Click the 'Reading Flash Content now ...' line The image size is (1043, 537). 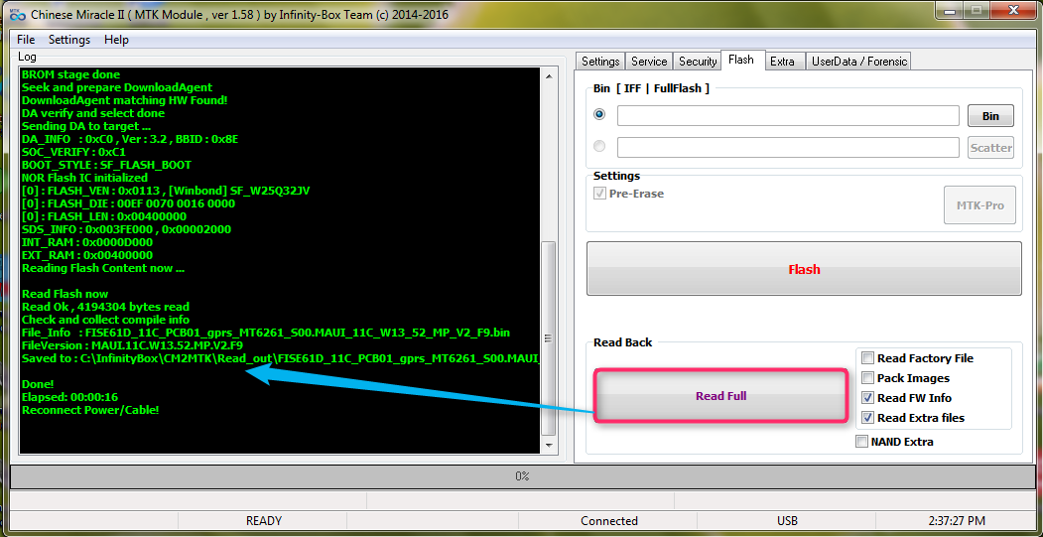pos(103,268)
